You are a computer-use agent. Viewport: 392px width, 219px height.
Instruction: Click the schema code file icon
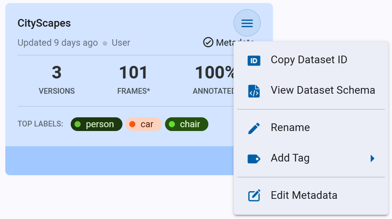[254, 91]
